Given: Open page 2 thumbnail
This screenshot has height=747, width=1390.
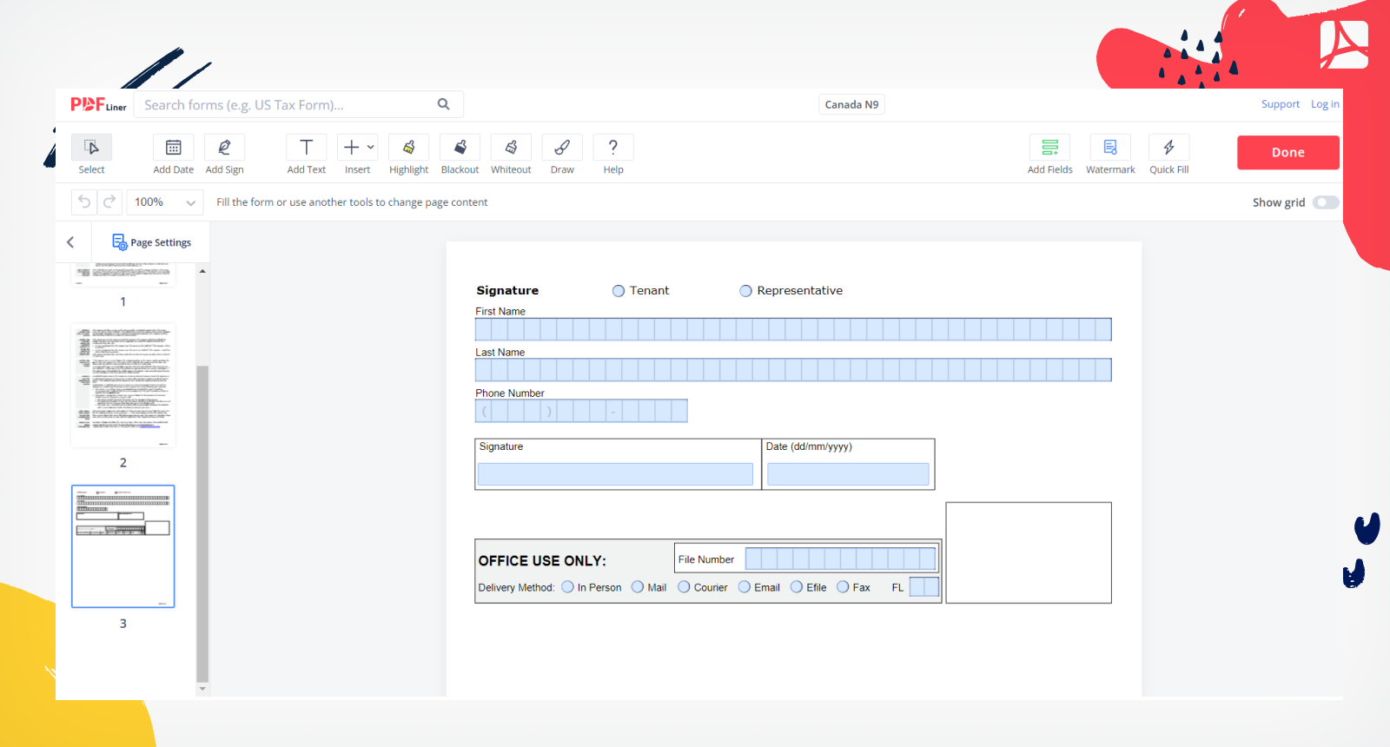Looking at the screenshot, I should (123, 386).
